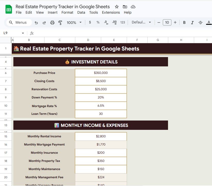Format as currency with the dollar icon
This screenshot has height=186, width=212.
(x=90, y=22)
